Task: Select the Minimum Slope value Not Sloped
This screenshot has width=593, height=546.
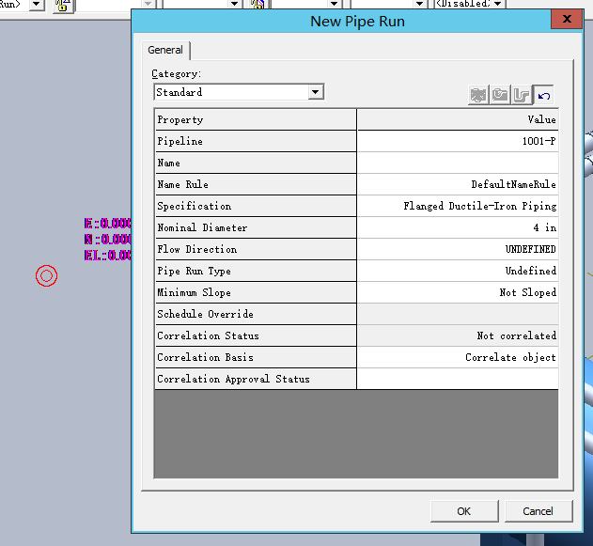Action: (x=458, y=292)
